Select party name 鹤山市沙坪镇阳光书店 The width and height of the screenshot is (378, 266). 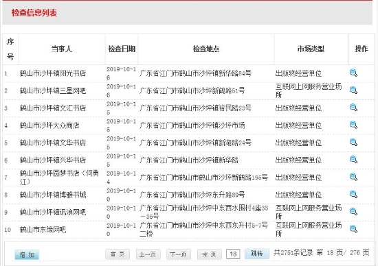[x=53, y=73]
